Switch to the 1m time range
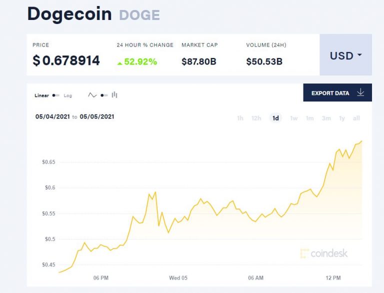 pyautogui.click(x=310, y=118)
